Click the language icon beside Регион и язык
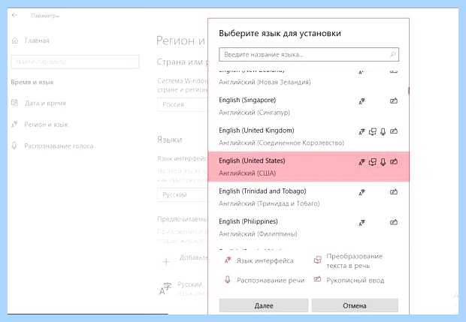The image size is (466, 322). 14,124
